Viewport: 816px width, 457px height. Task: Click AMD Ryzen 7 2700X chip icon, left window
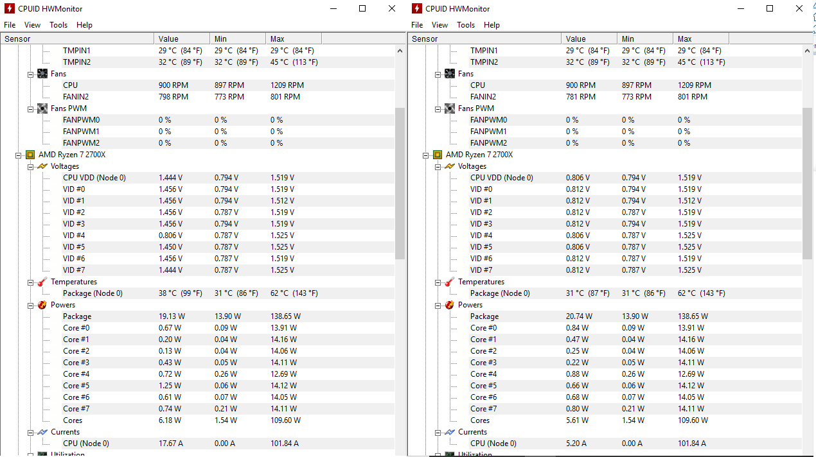(x=30, y=155)
